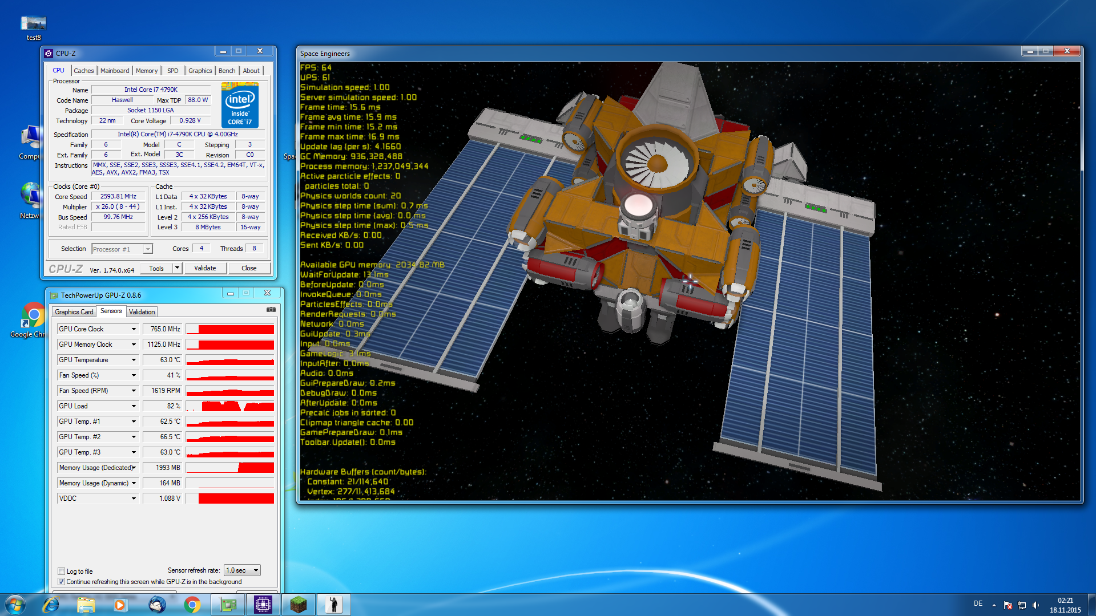
Task: Open the Fan Speed (RPM) sensor dropdown
Action: point(134,391)
